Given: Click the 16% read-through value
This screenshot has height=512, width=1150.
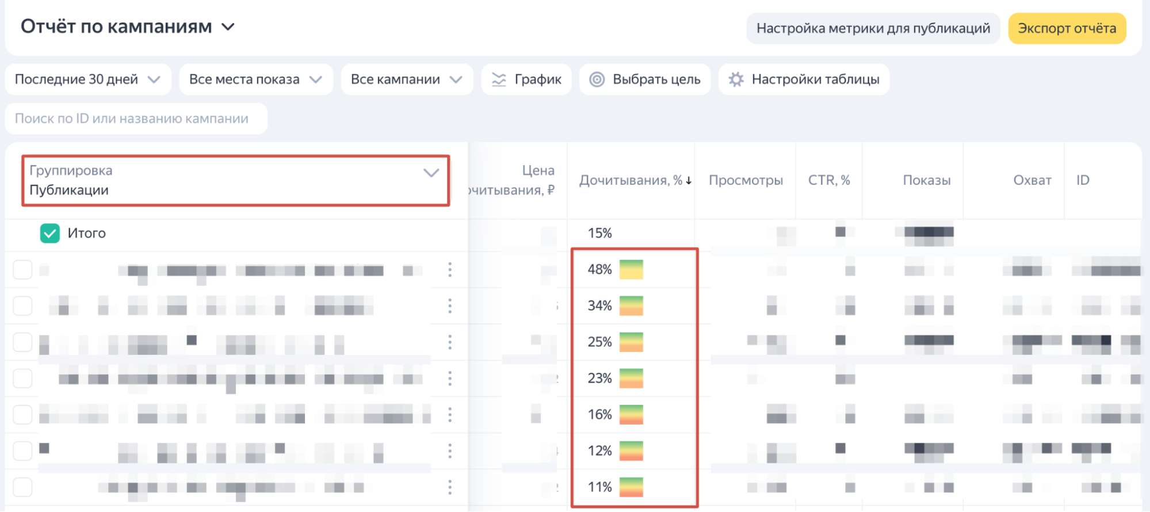Looking at the screenshot, I should coord(599,414).
